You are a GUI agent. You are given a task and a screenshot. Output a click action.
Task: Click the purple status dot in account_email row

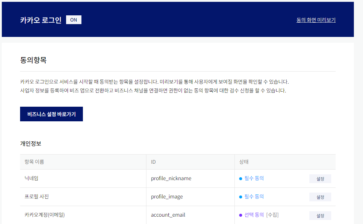[x=241, y=215]
